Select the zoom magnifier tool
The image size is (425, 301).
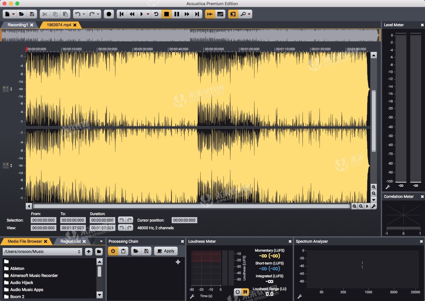(243, 14)
